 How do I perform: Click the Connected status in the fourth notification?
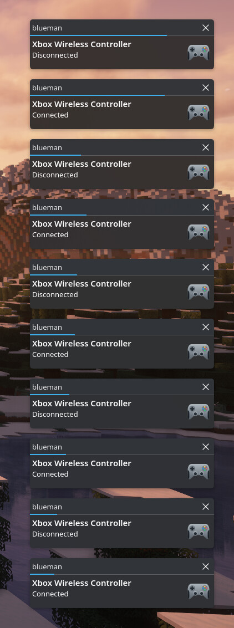click(x=50, y=234)
